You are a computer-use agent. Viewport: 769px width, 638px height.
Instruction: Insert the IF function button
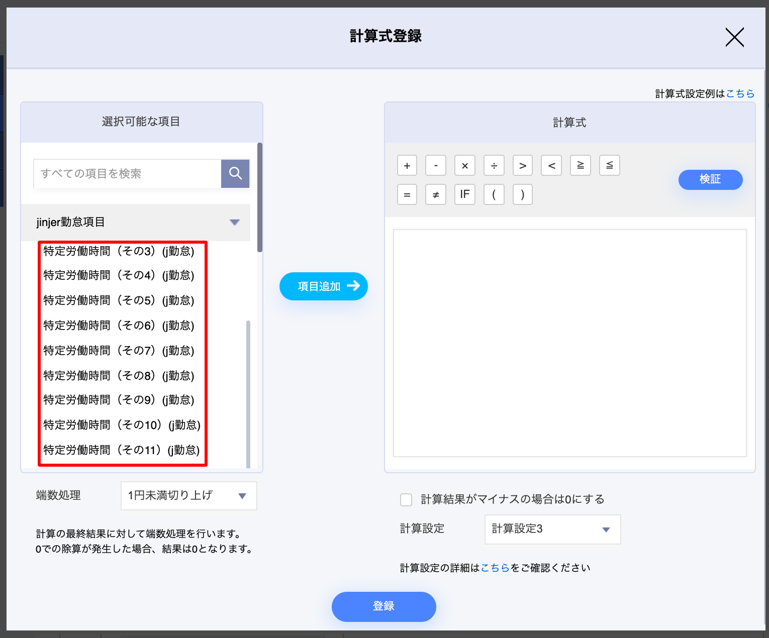pyautogui.click(x=465, y=194)
